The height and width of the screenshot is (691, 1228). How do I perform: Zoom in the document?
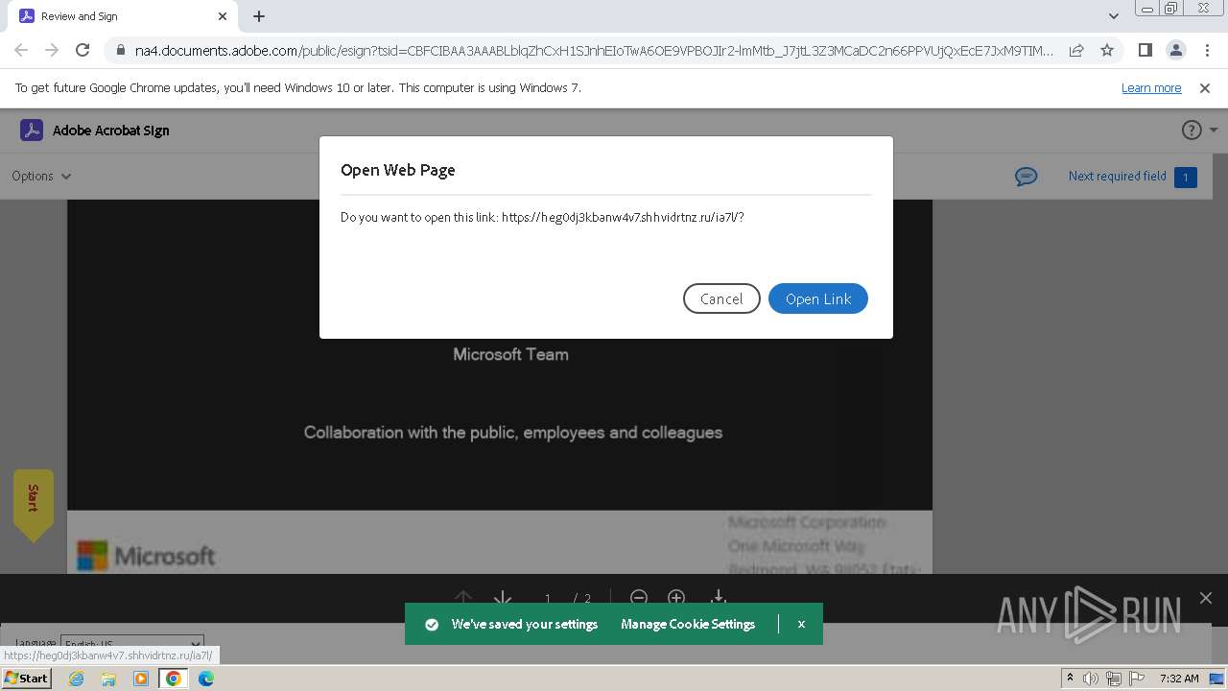click(676, 597)
